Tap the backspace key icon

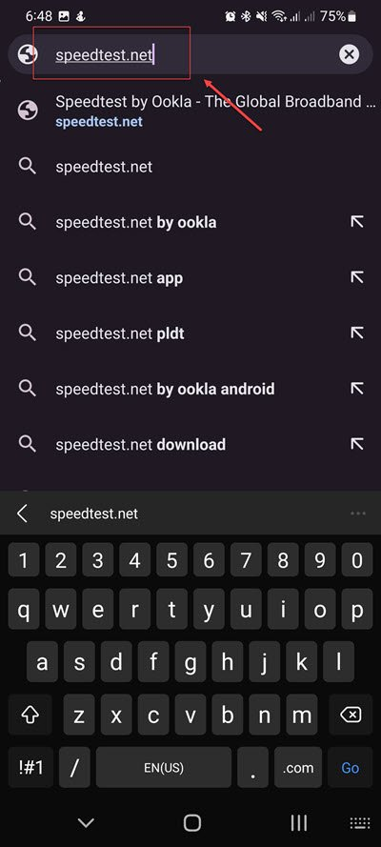351,716
